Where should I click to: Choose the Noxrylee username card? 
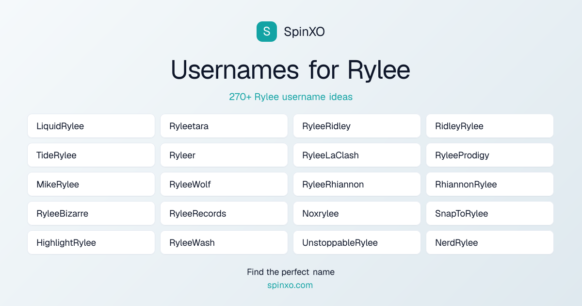pyautogui.click(x=357, y=213)
